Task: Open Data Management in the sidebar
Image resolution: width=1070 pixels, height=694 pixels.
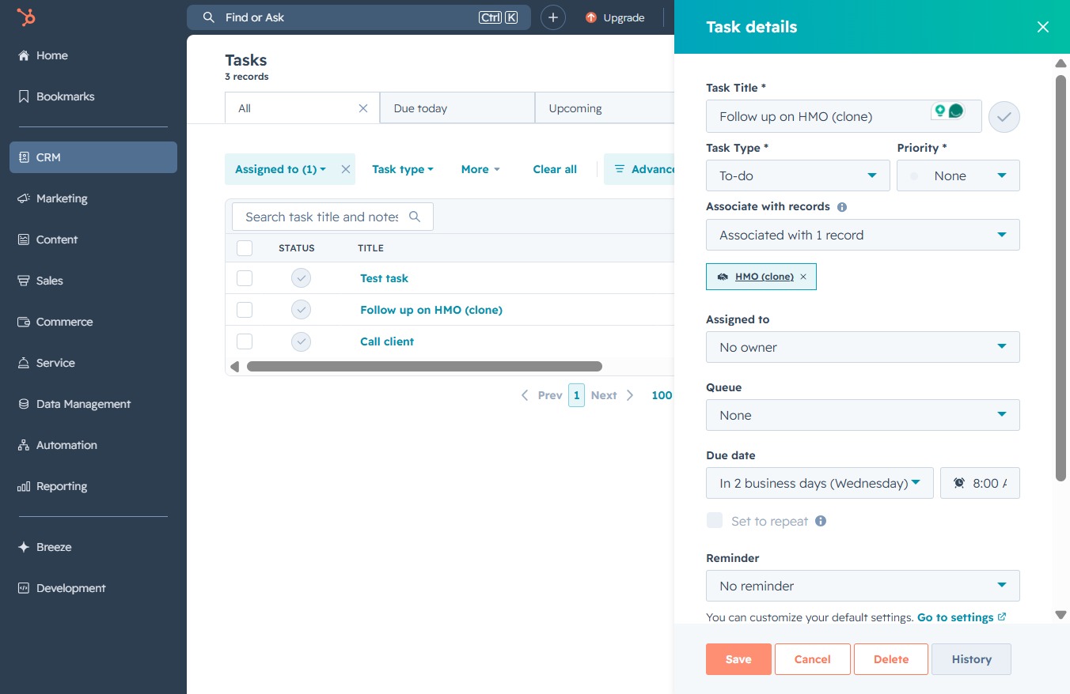Action: coord(83,404)
